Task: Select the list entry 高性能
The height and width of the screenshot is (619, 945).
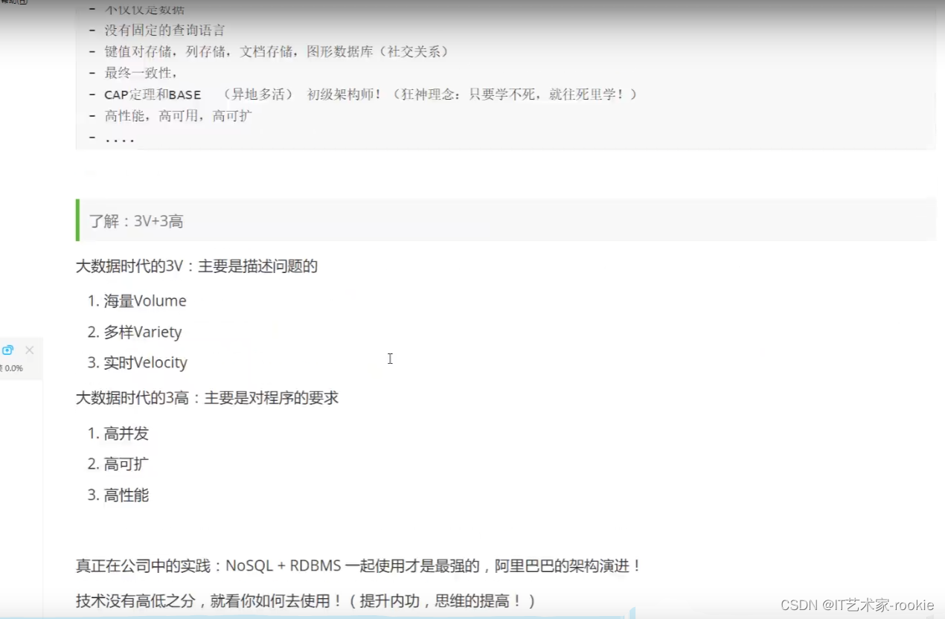Action: point(124,495)
